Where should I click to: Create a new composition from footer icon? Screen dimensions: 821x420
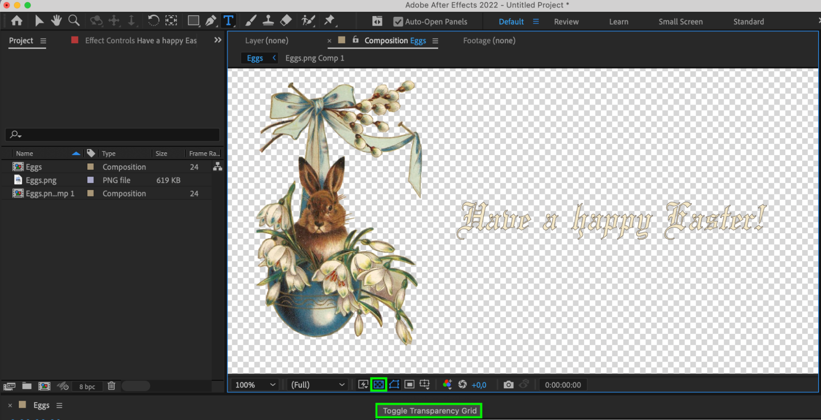point(44,386)
